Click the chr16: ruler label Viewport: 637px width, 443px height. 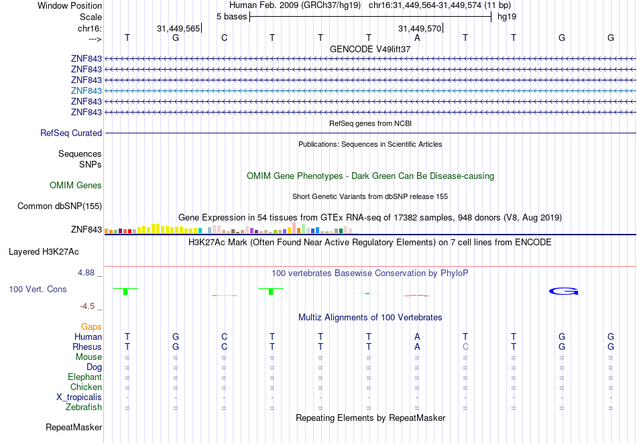coord(90,28)
